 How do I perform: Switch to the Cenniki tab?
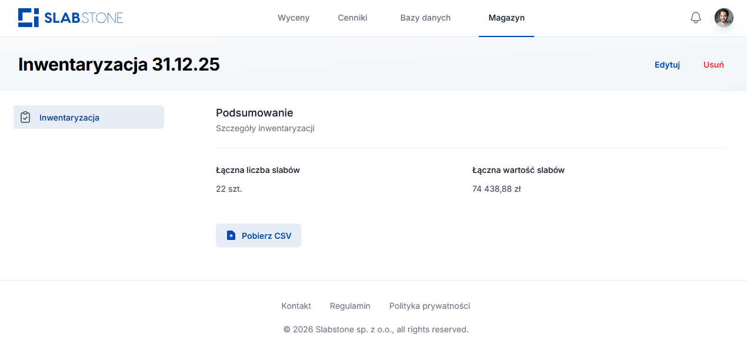click(x=352, y=18)
